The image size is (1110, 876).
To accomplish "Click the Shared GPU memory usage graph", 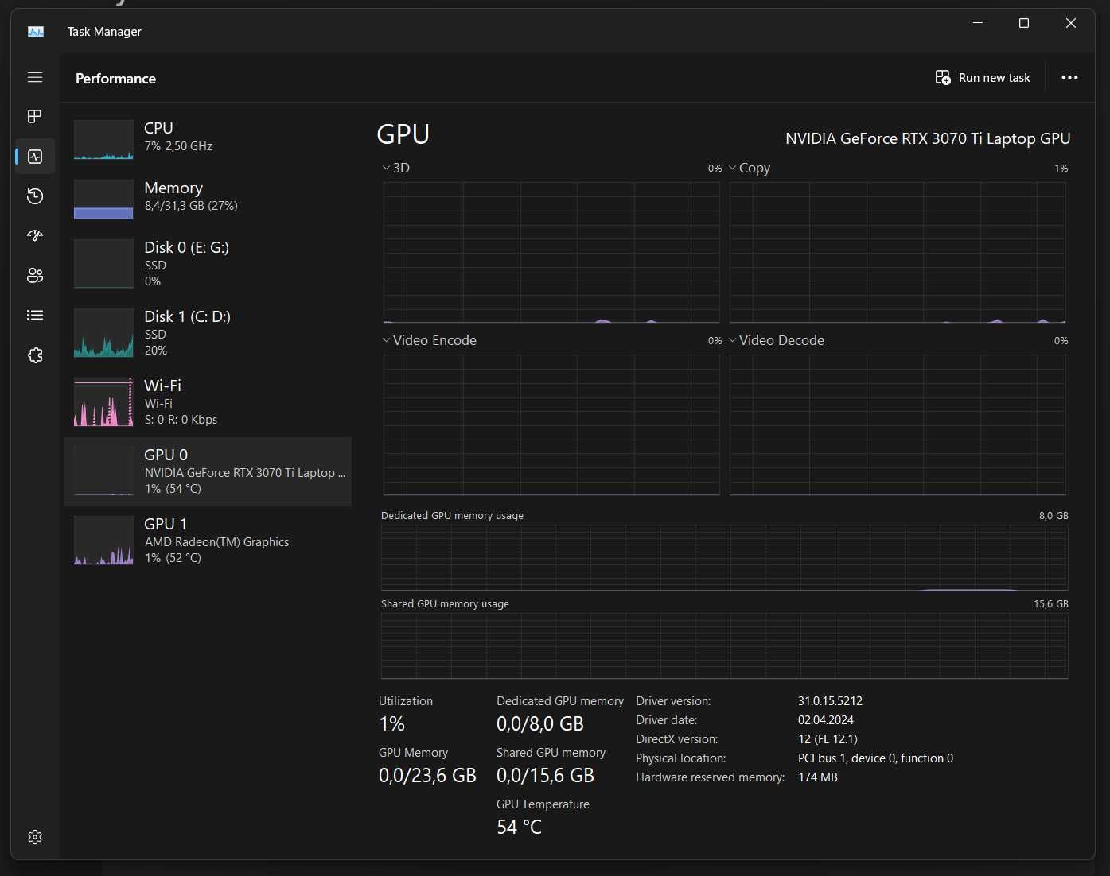I will [x=724, y=645].
